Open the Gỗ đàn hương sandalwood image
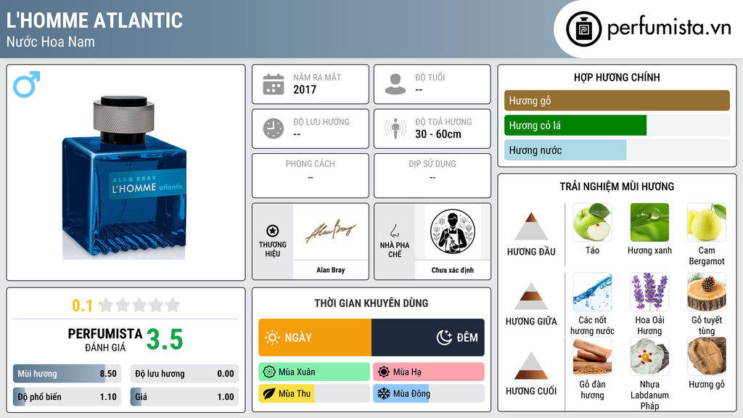This screenshot has width=743, height=418. coord(592,356)
